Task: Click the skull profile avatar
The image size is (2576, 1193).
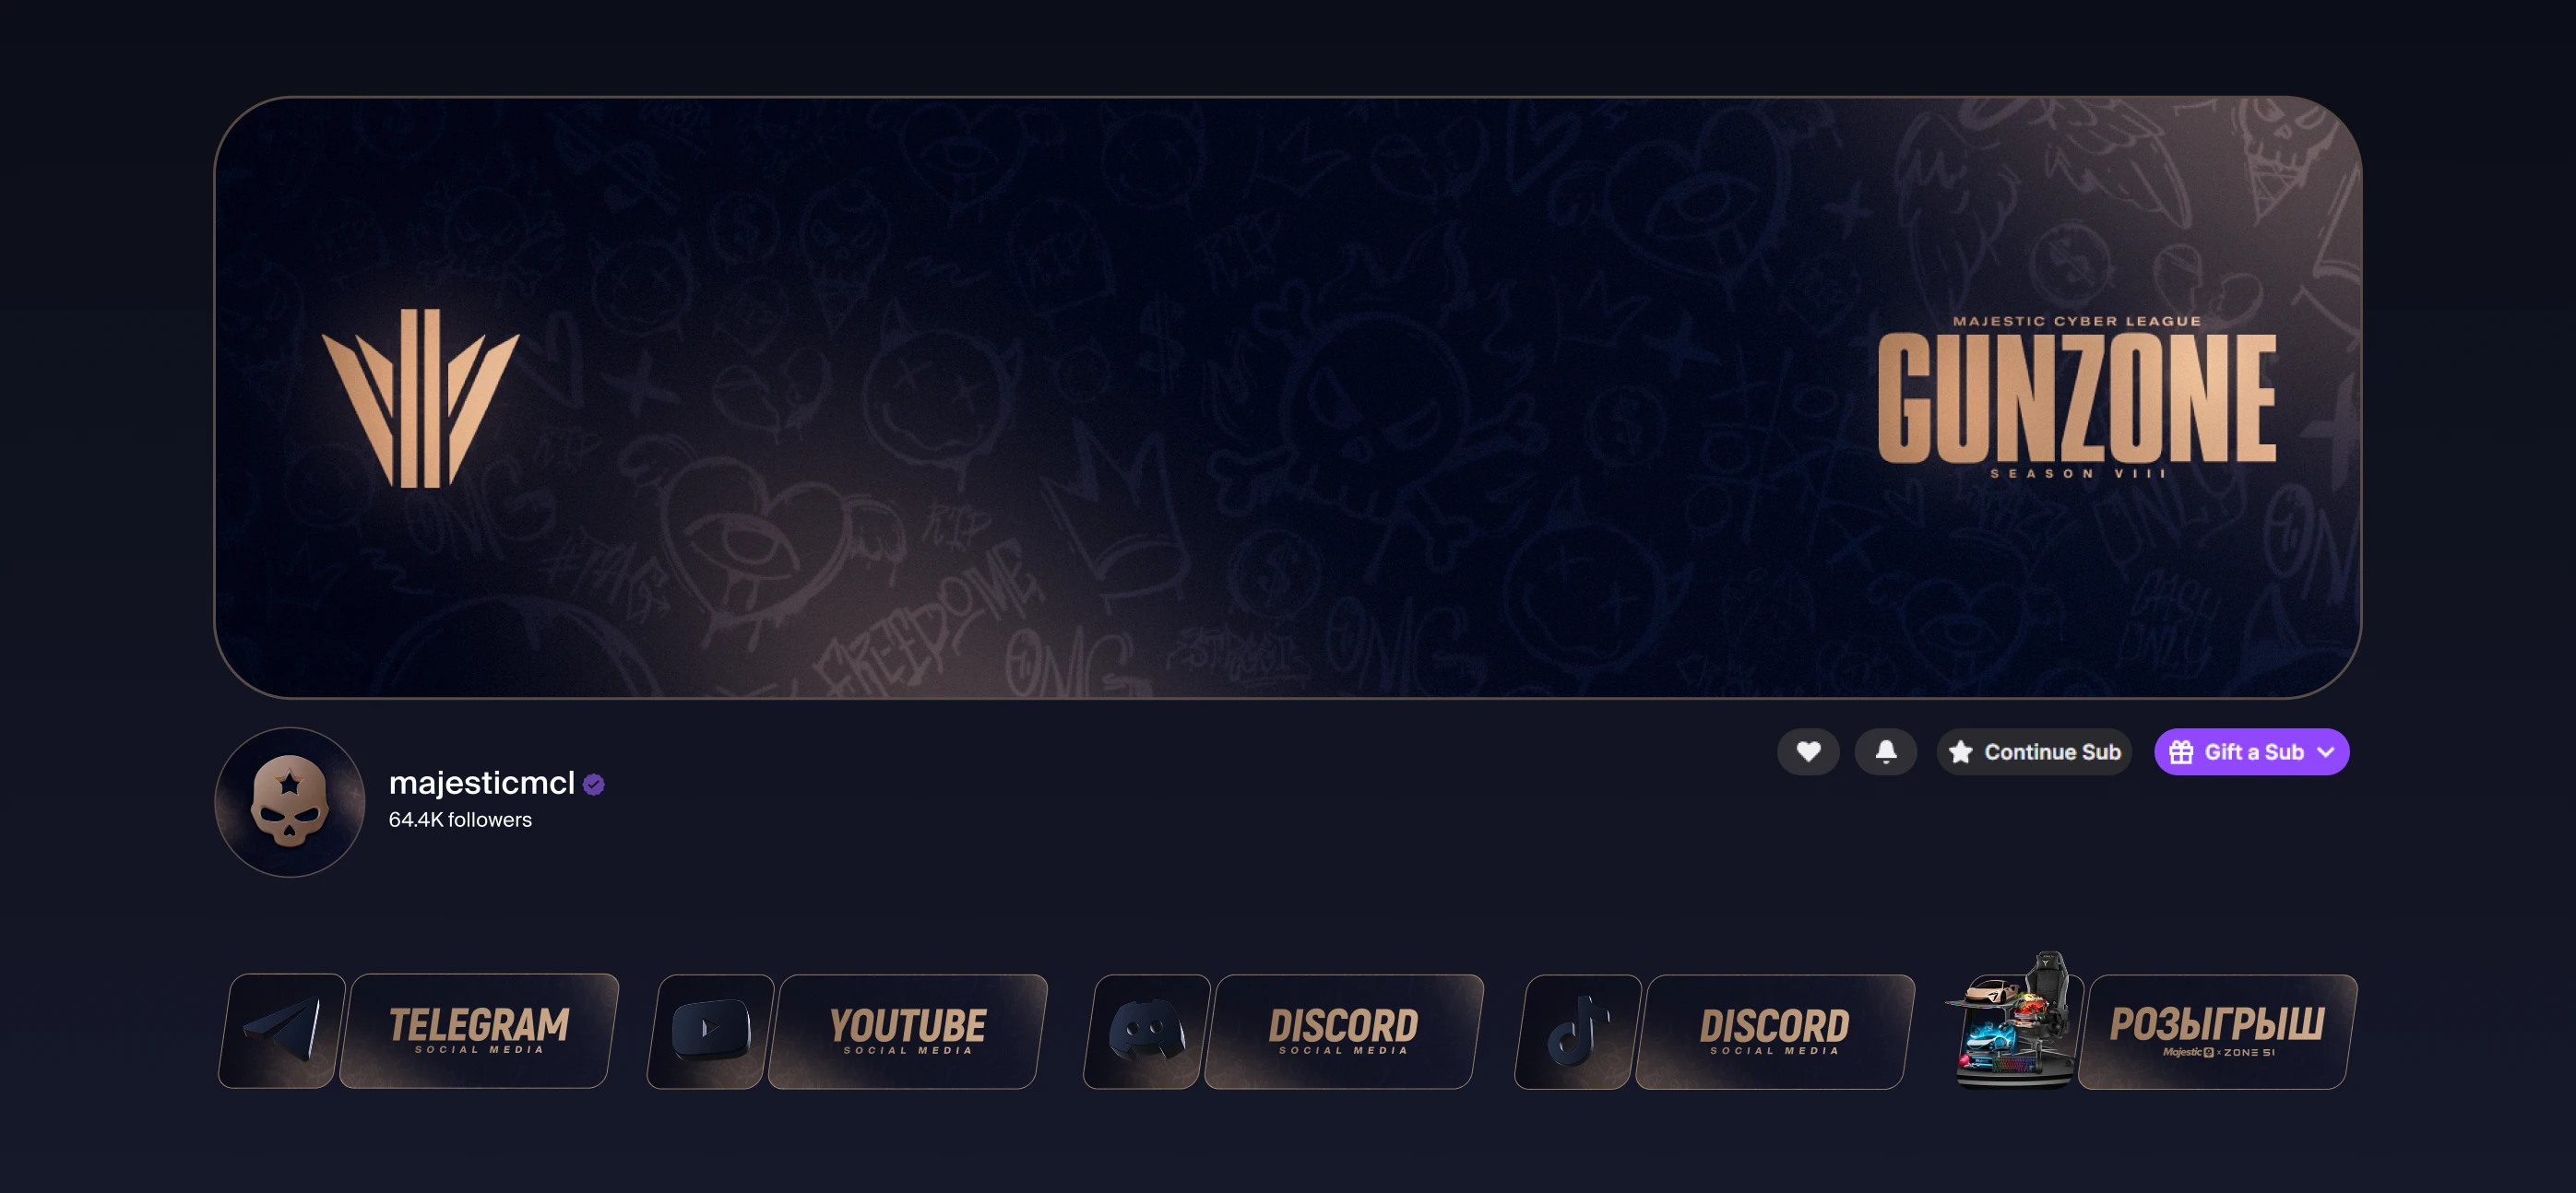Action: pyautogui.click(x=290, y=802)
